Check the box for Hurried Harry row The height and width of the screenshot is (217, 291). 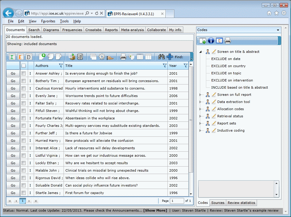click(24, 141)
